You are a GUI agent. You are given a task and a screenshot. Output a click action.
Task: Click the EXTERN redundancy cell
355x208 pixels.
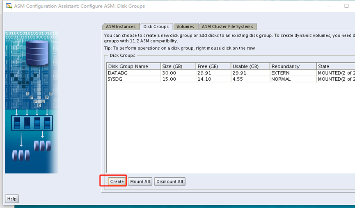pyautogui.click(x=293, y=73)
